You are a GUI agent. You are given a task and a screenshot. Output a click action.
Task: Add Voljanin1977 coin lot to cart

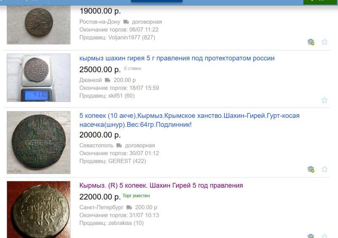[311, 42]
